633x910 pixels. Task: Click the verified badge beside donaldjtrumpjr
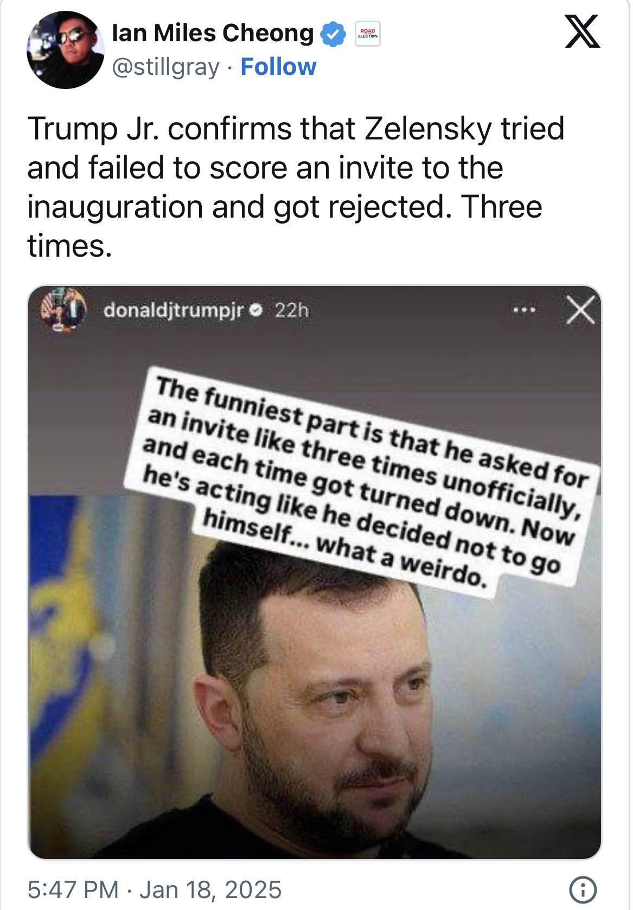(258, 310)
